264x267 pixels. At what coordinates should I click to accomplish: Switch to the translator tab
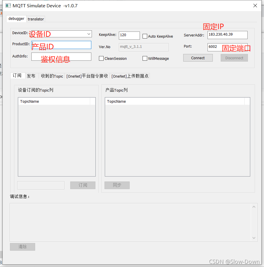tap(36, 19)
